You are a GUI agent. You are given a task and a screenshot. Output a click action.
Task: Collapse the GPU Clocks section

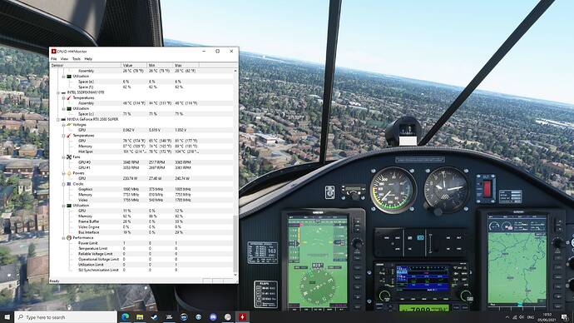[63, 184]
